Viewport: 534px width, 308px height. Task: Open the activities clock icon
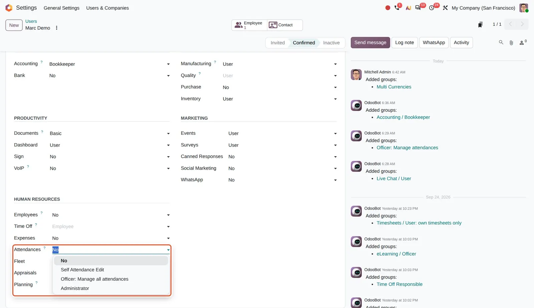coord(432,8)
